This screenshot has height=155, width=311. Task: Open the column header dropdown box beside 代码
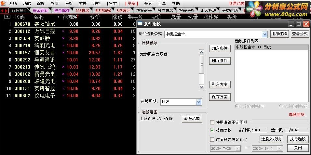coord(7,17)
